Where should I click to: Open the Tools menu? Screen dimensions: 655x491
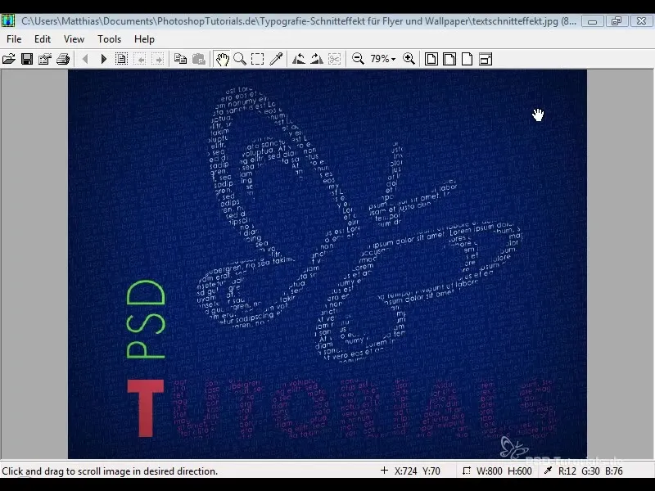click(x=110, y=38)
